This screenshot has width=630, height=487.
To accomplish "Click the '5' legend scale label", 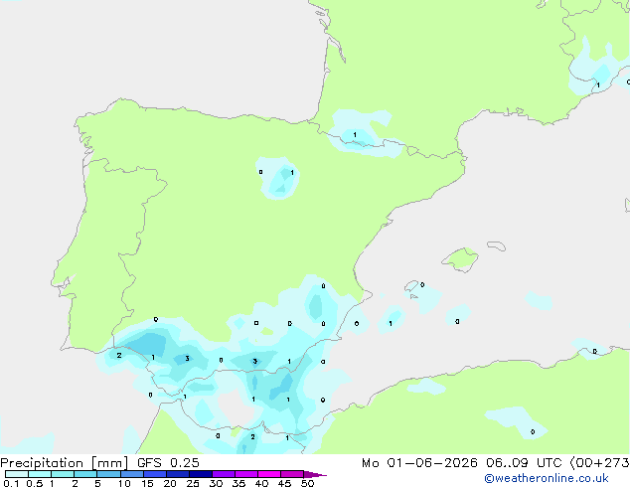I will (97, 483).
